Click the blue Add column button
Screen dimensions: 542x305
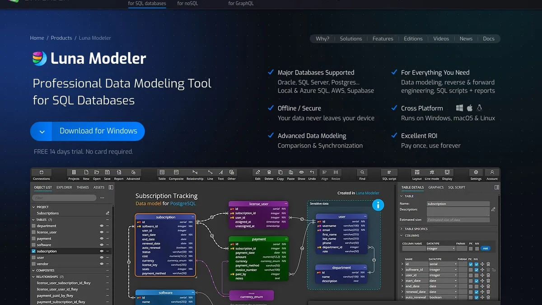pos(485,249)
